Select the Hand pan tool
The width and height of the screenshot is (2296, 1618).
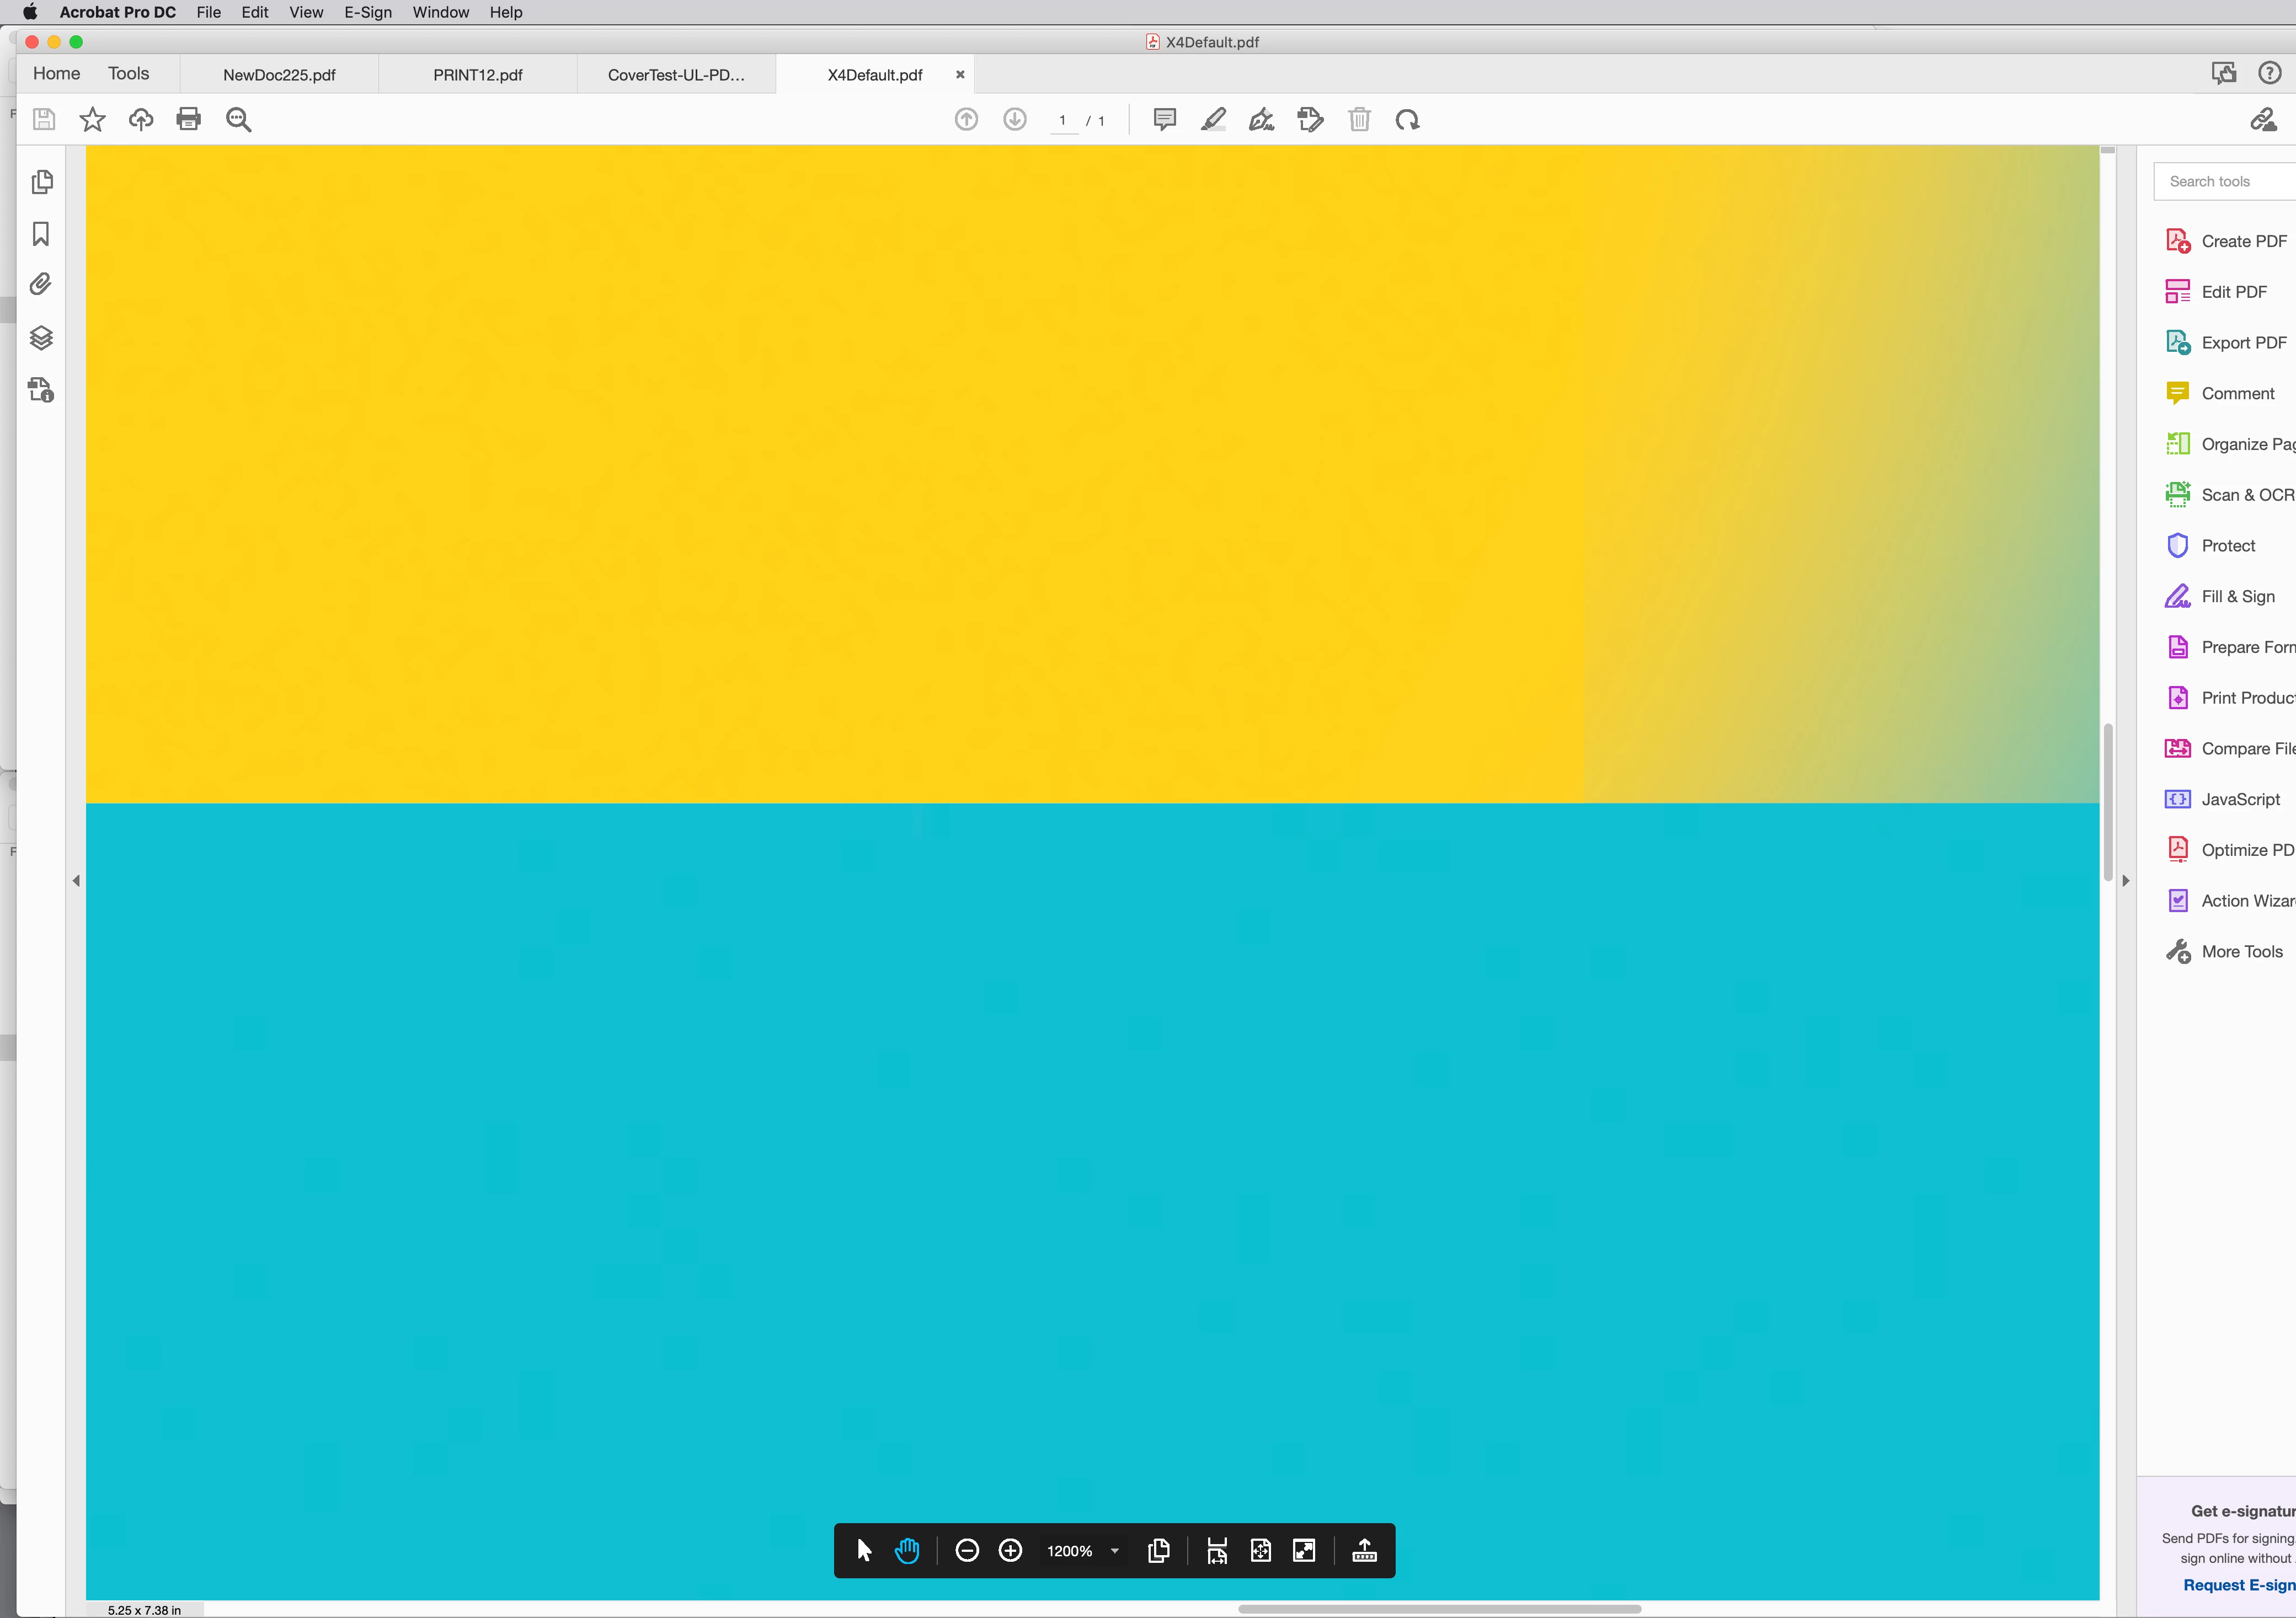point(907,1550)
